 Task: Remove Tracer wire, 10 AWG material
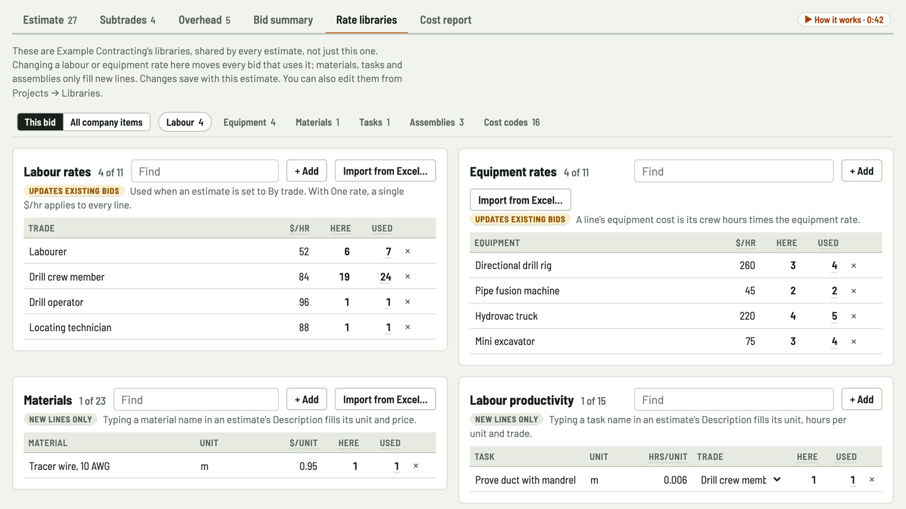(x=416, y=466)
